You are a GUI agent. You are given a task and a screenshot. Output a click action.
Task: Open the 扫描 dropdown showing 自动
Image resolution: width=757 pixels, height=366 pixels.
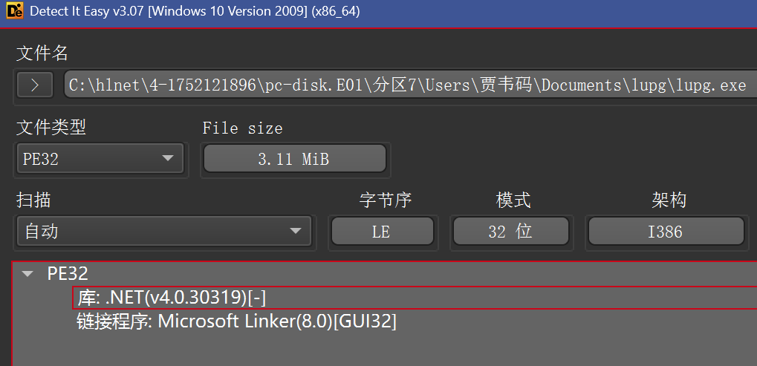click(x=163, y=232)
